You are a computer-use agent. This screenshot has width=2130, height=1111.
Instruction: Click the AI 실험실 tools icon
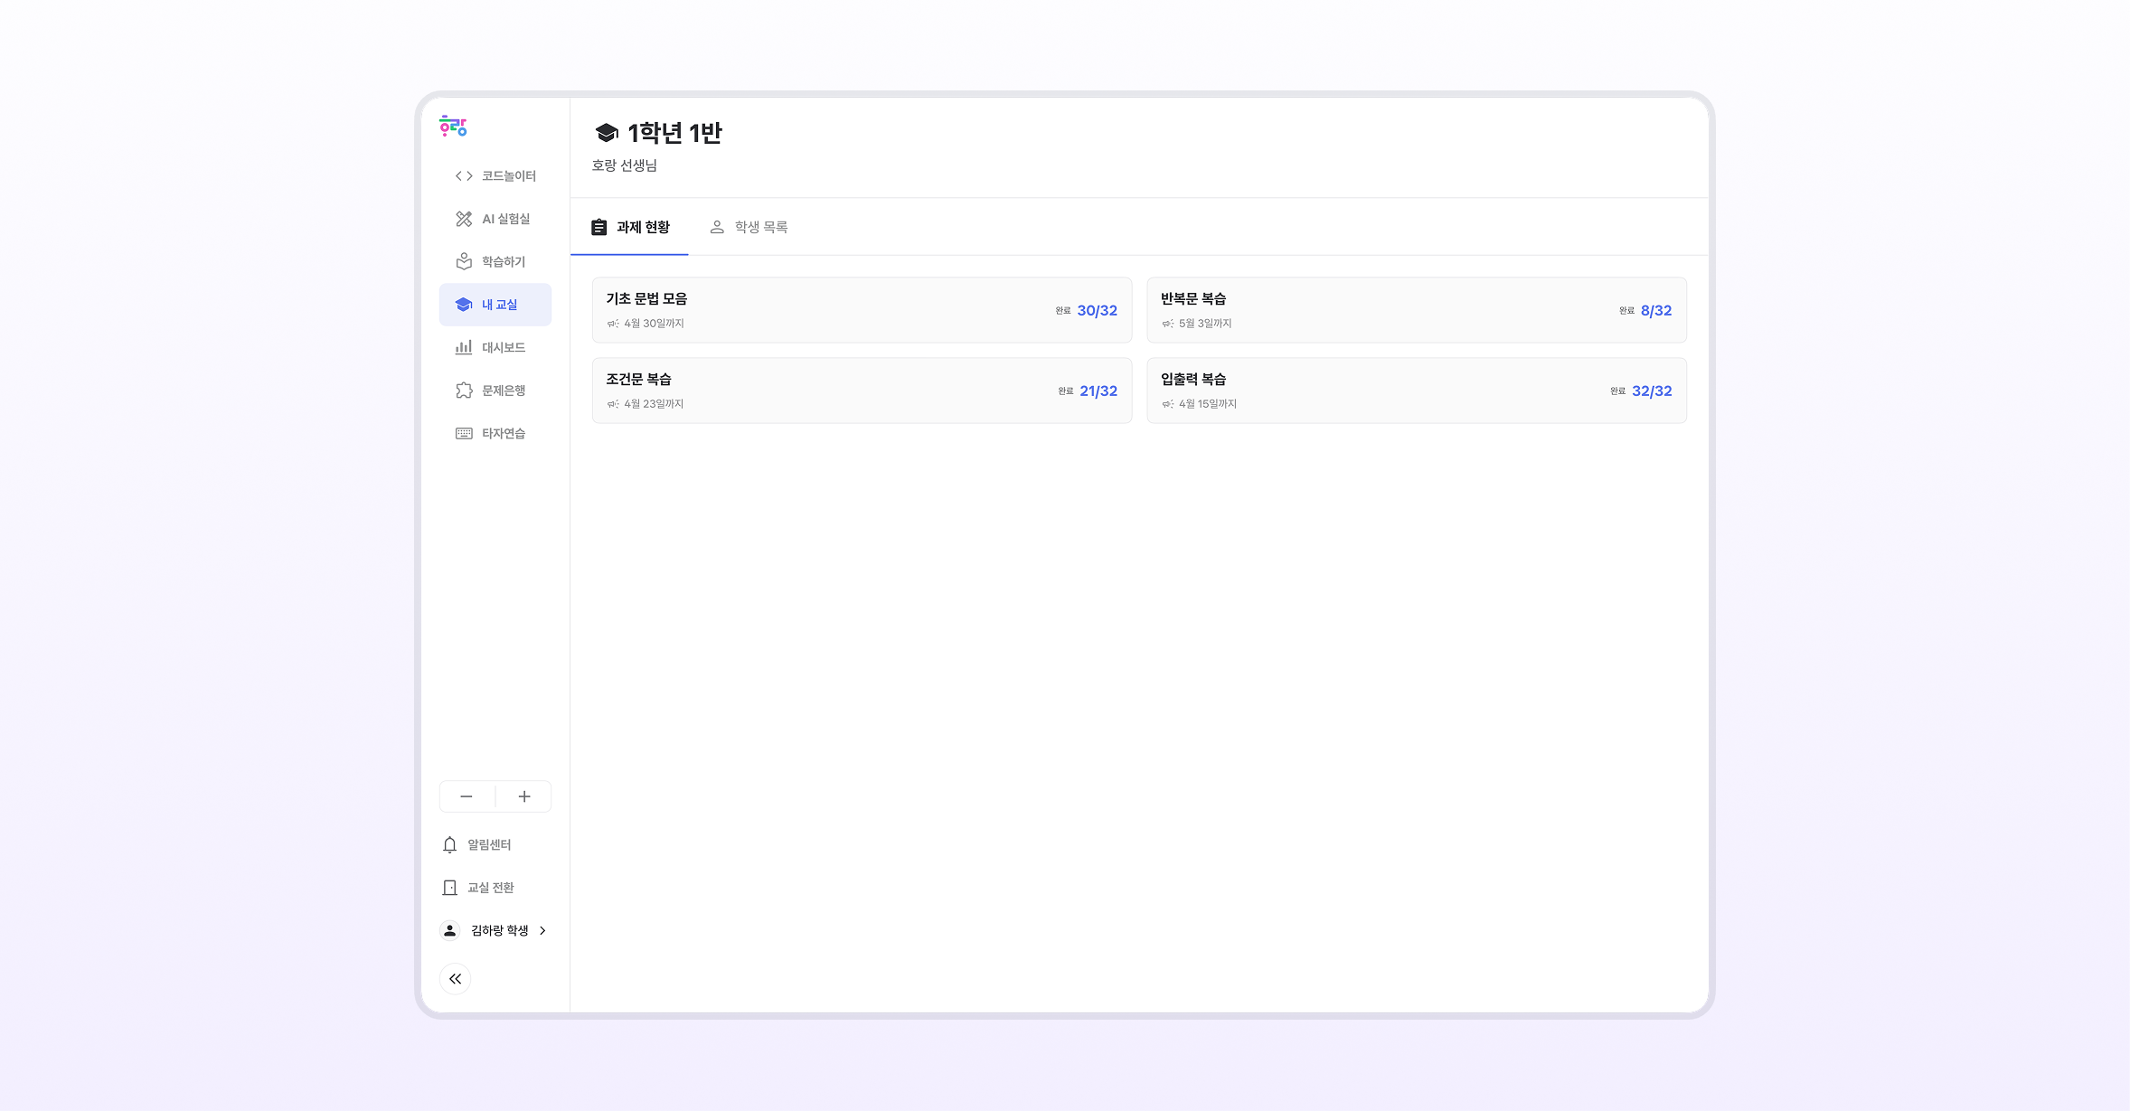click(x=464, y=219)
